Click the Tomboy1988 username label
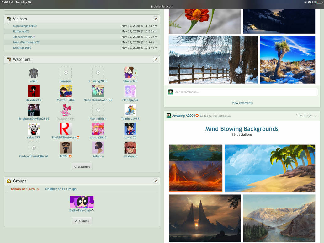324x243 pixels. tap(130, 119)
